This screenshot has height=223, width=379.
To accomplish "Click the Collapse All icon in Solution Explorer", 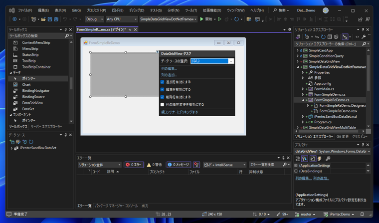I will coord(330,37).
